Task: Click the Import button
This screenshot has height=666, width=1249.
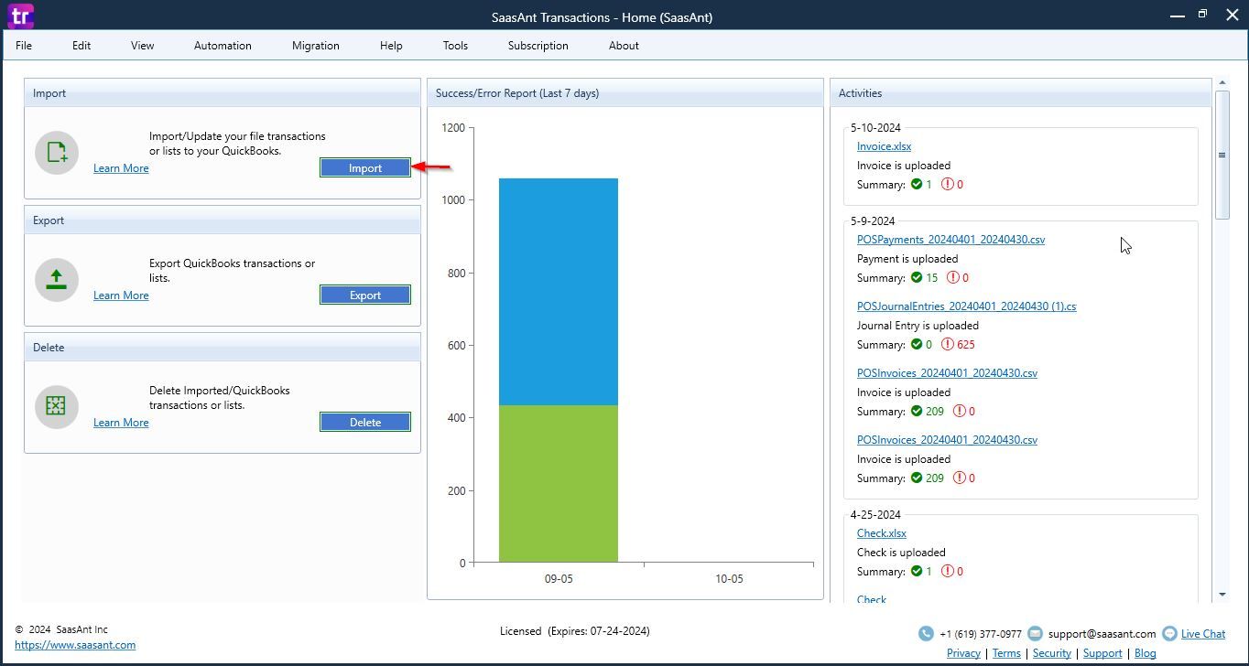Action: click(365, 167)
